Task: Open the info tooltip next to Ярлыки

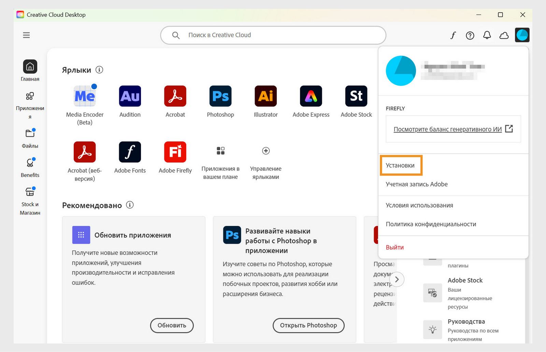Action: (x=99, y=70)
